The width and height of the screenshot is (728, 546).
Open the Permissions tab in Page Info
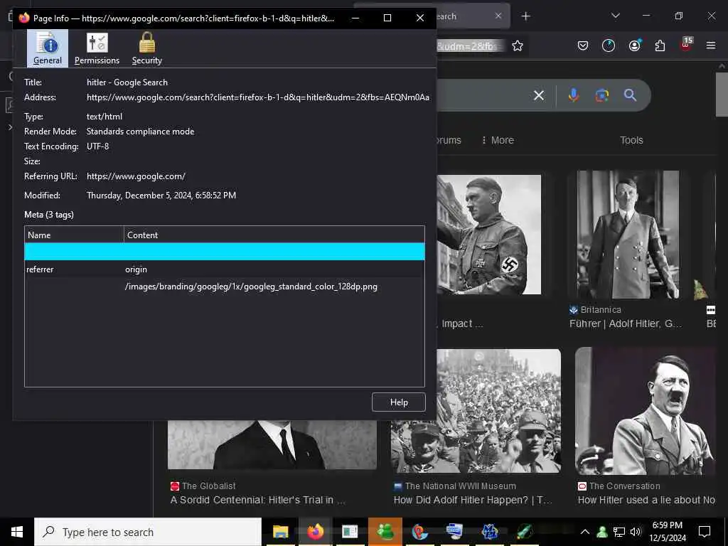(97, 48)
